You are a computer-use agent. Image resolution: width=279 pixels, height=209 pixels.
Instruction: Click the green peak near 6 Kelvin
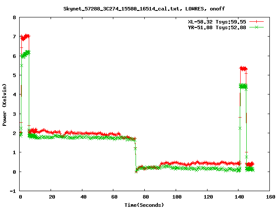tap(25, 54)
